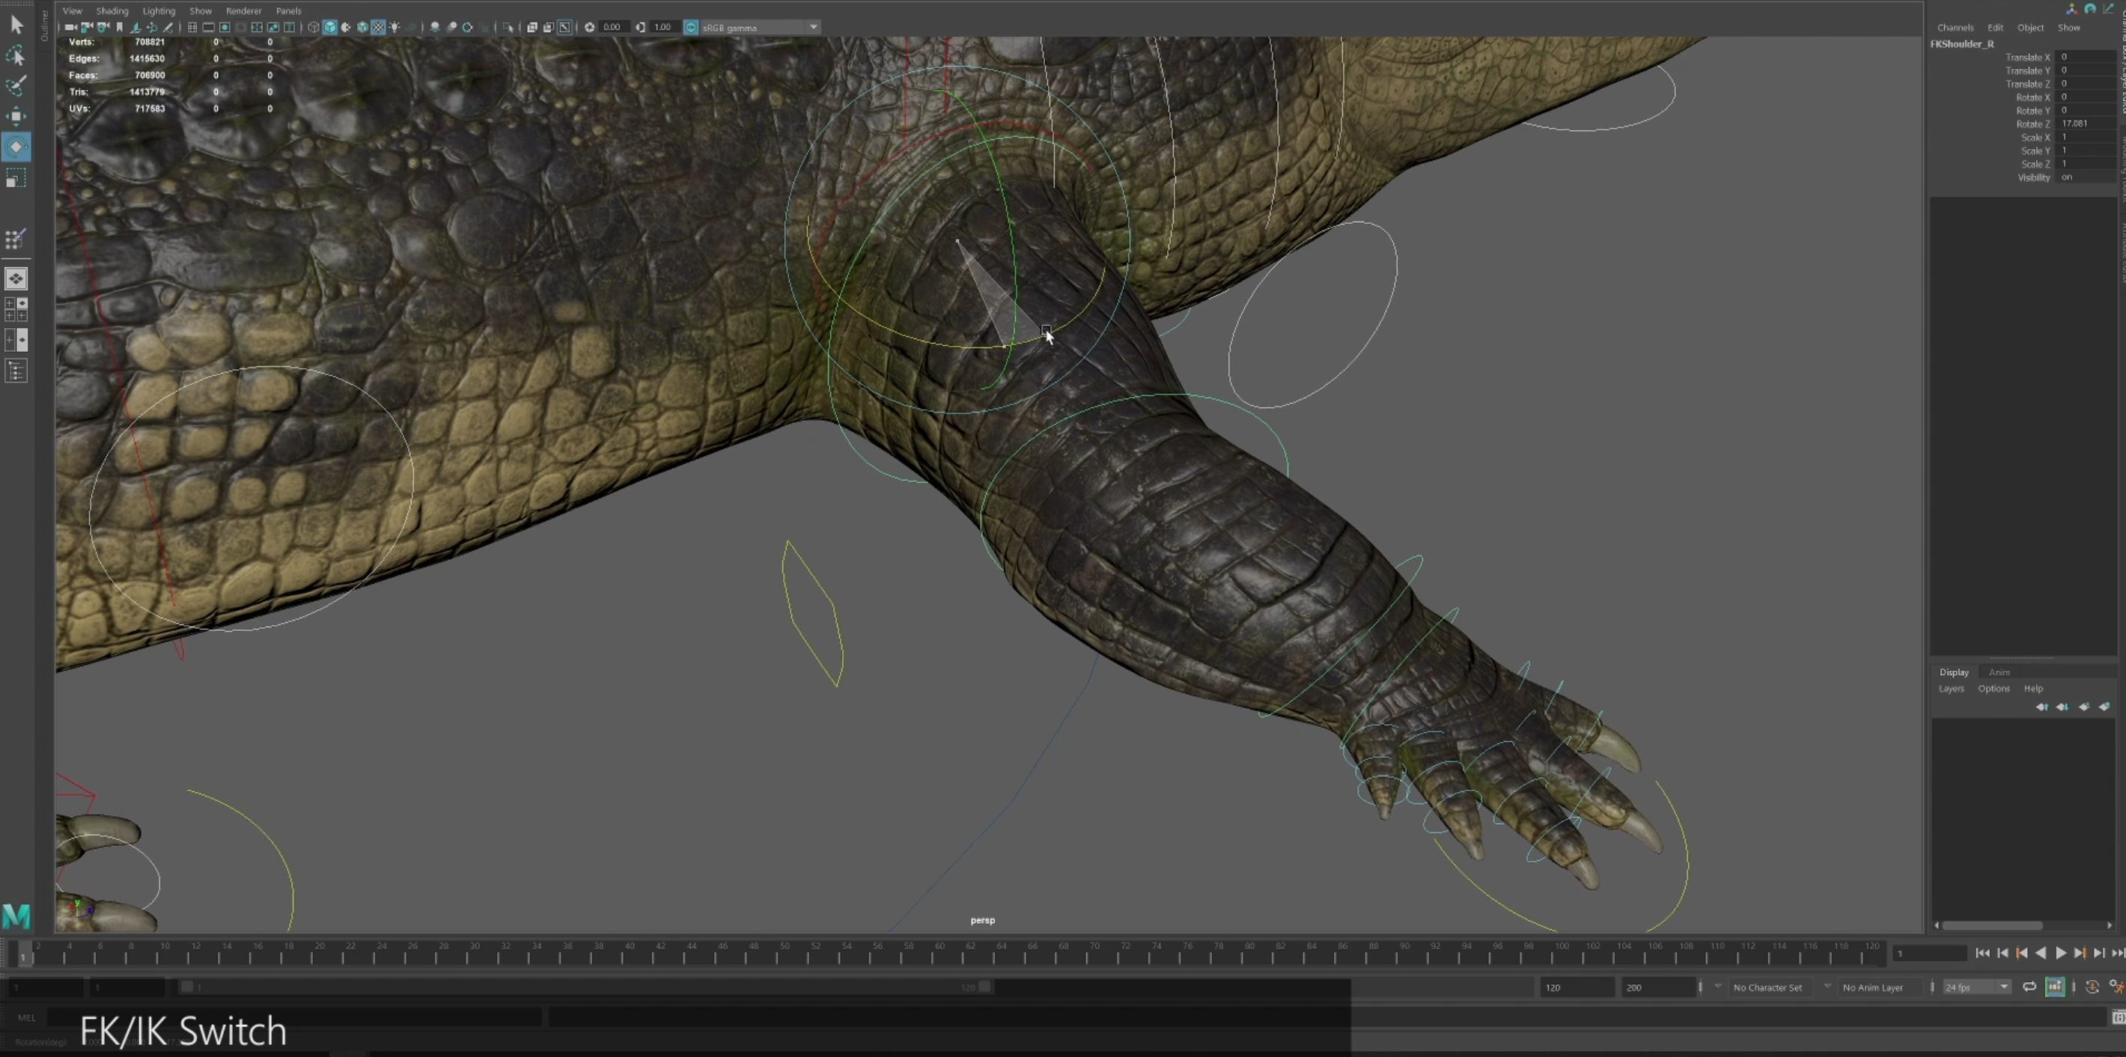This screenshot has height=1057, width=2126.
Task: Click the isolate select icon
Action: [x=508, y=27]
